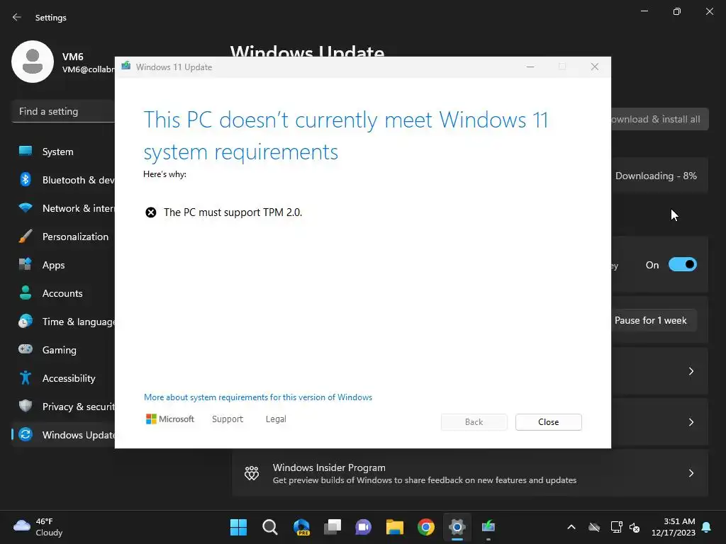Open the Support link in dialog

tap(228, 419)
